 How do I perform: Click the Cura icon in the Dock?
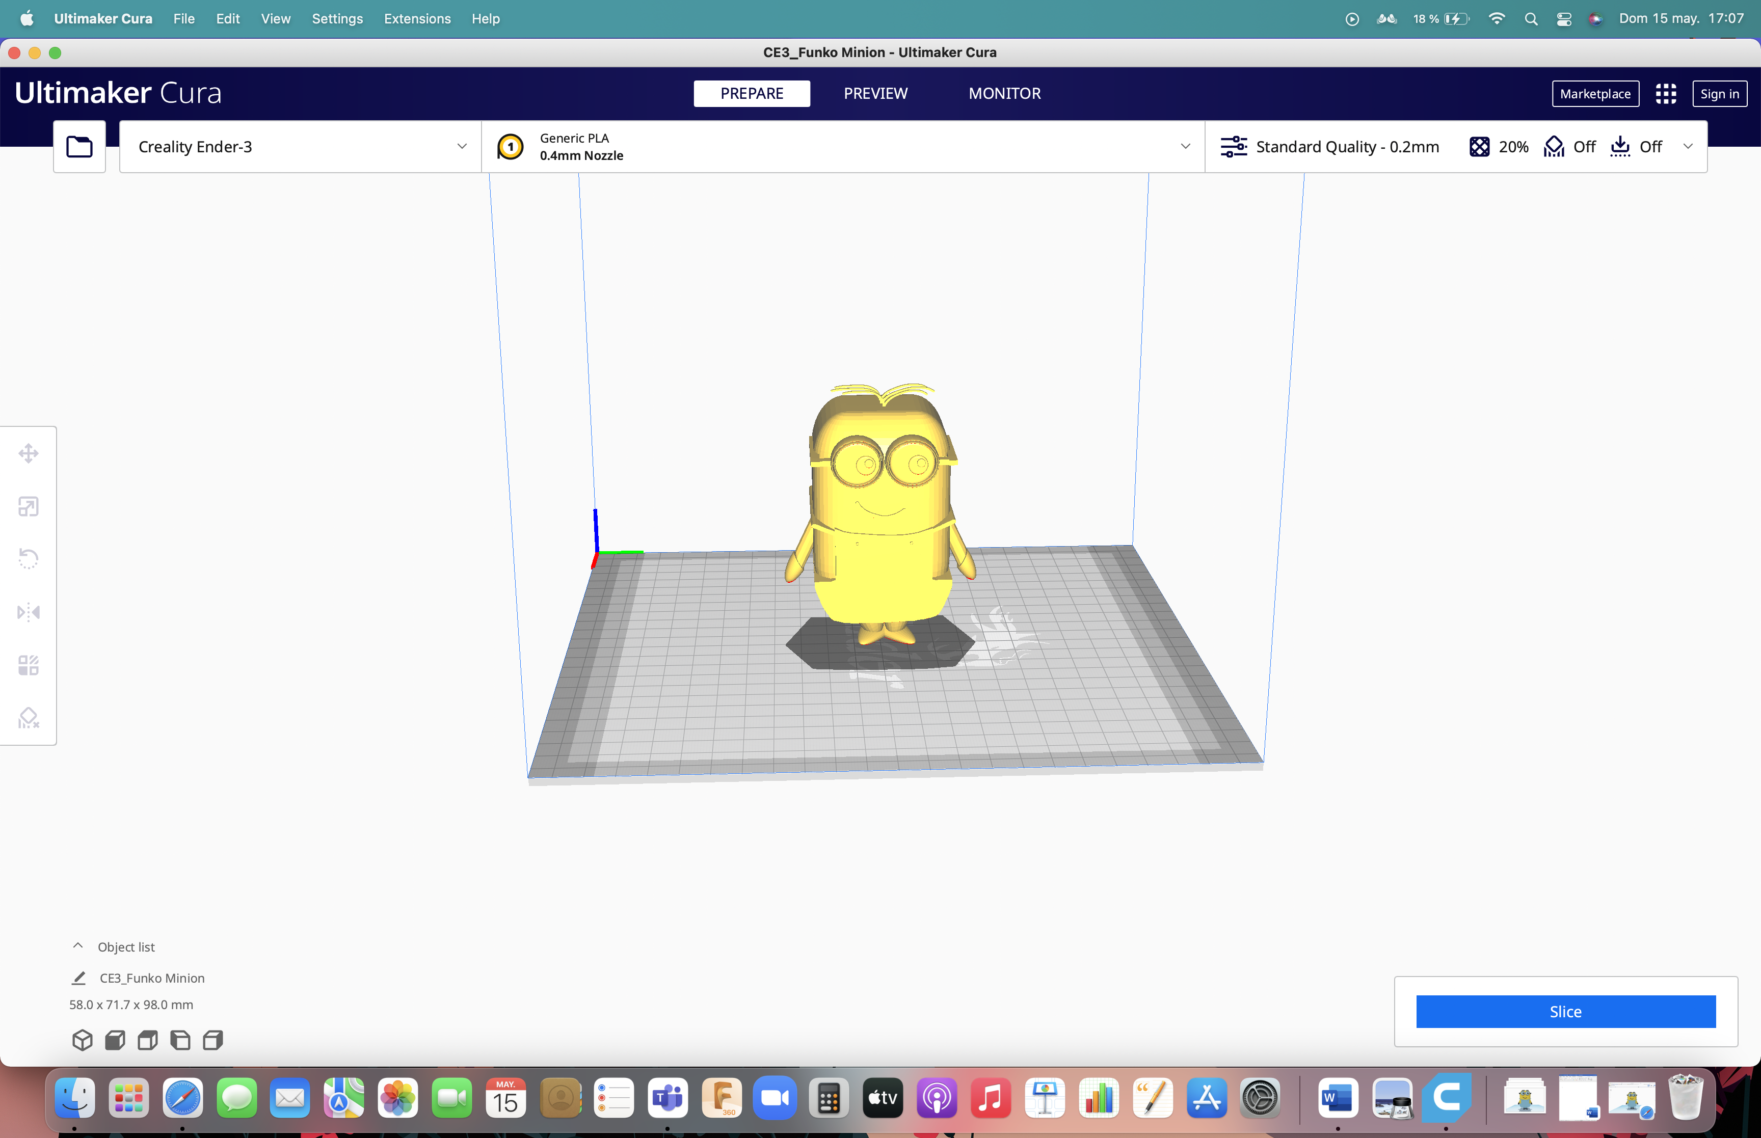(1446, 1097)
